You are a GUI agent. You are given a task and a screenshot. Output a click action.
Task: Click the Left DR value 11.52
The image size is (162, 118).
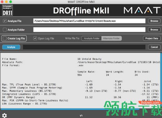(89, 97)
